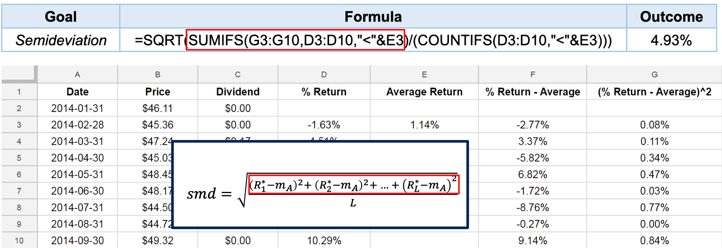Image resolution: width=722 pixels, height=248 pixels.
Task: Click the % Return header cell
Action: point(324,92)
